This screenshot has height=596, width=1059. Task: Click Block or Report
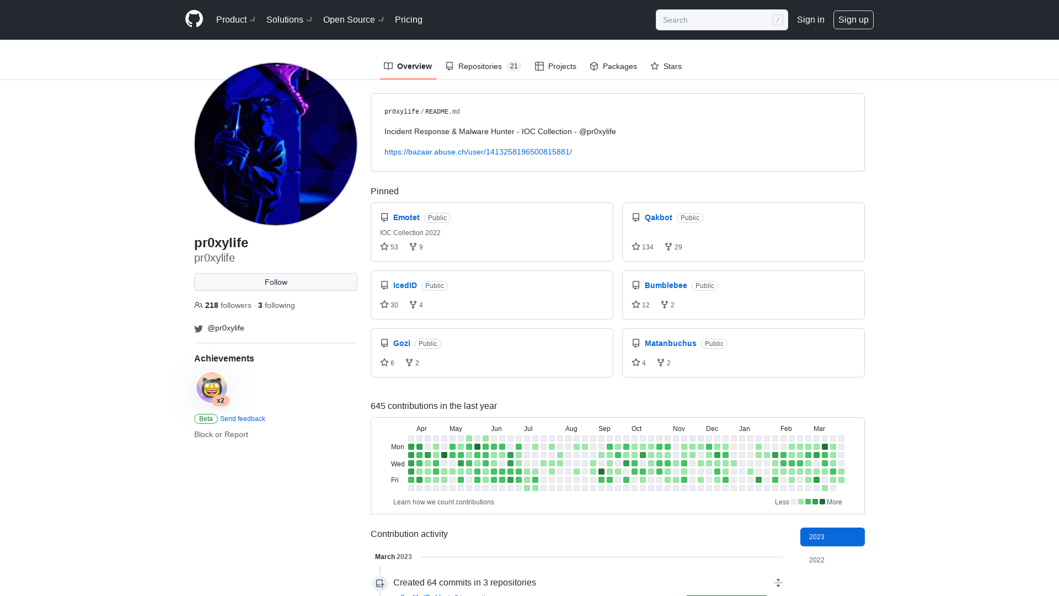click(221, 434)
